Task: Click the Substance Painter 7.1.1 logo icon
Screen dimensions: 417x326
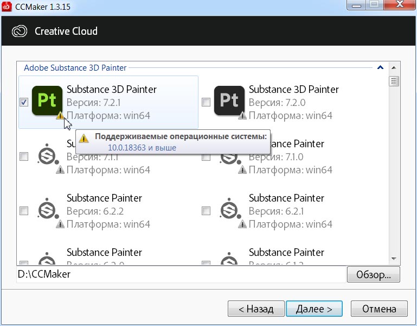Action: 48,155
